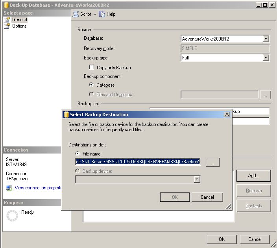Click the Options page icon

[7, 26]
